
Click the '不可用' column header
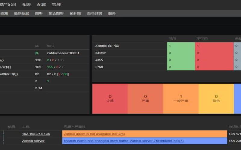coord(202,39)
